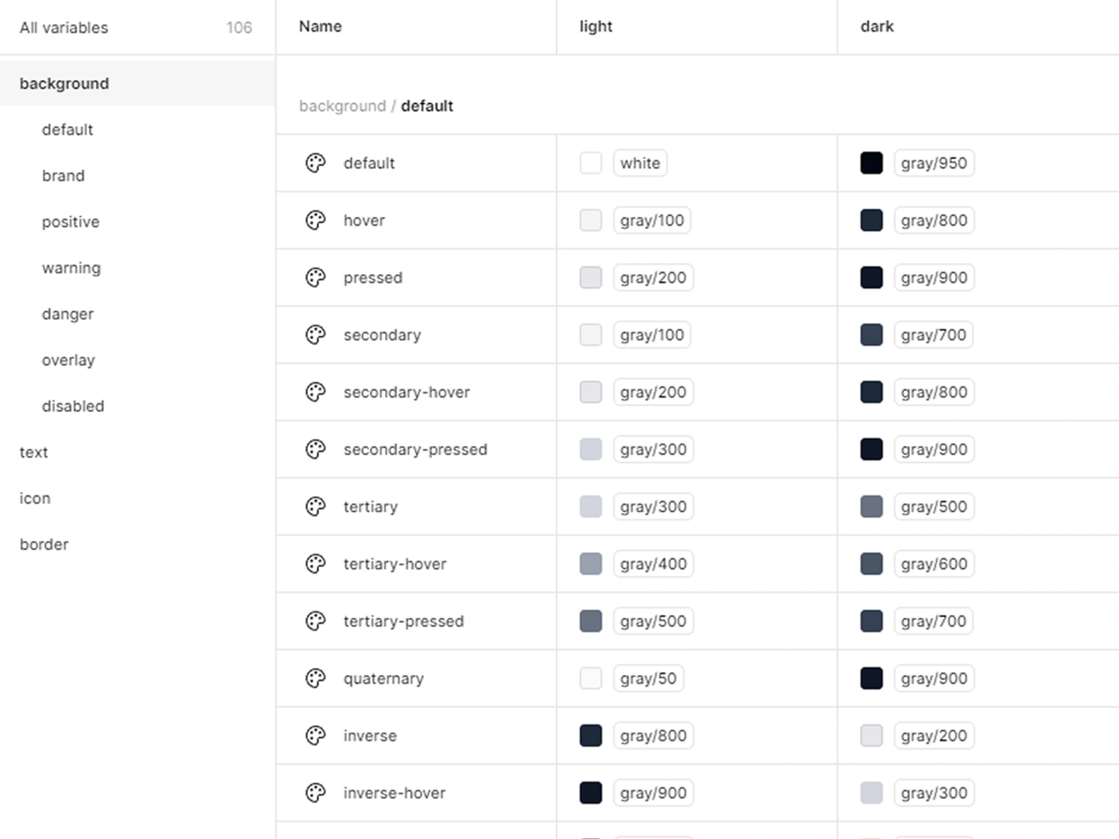Click palette icon on inverse-hover row
This screenshot has height=839, width=1119.
(315, 793)
